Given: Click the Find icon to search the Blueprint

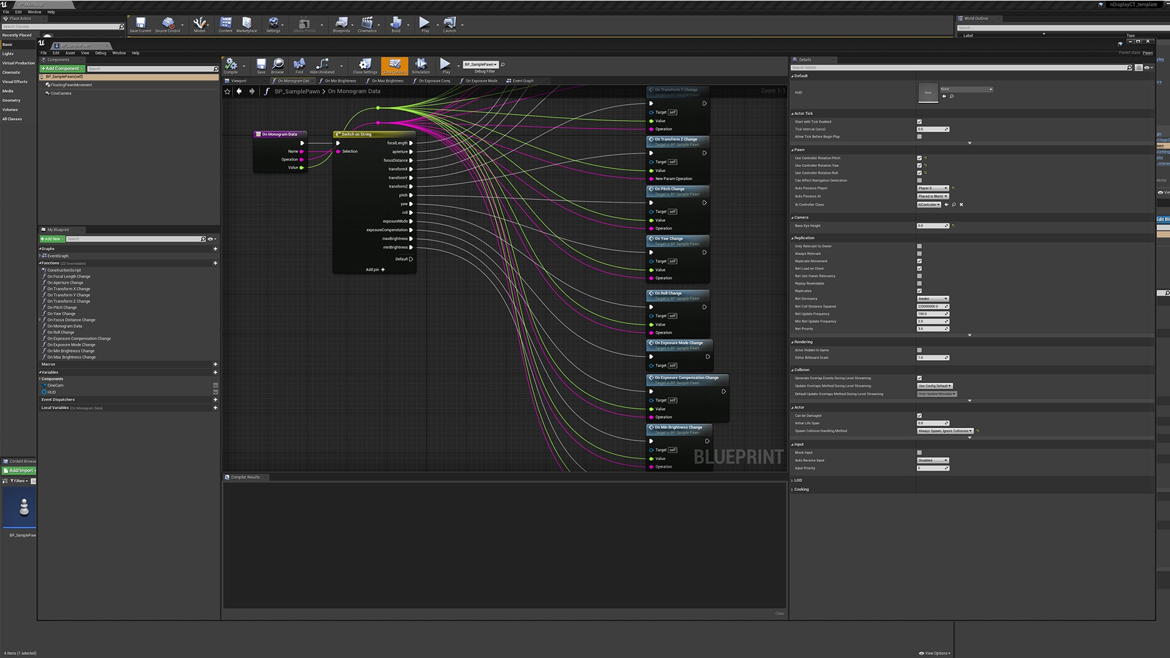Looking at the screenshot, I should (x=299, y=66).
